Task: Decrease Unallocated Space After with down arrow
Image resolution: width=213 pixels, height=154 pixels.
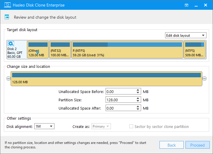Action: click(x=138, y=109)
